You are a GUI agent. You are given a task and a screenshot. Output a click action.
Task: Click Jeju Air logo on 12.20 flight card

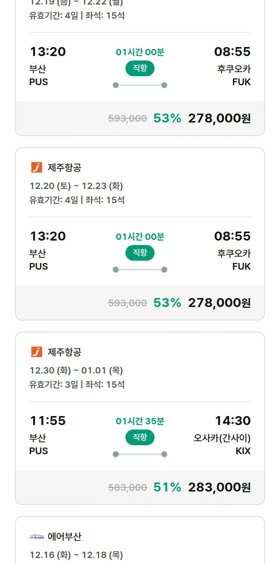coord(37,167)
